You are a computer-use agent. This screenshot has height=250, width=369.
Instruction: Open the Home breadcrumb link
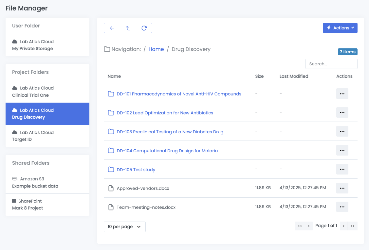(x=156, y=49)
